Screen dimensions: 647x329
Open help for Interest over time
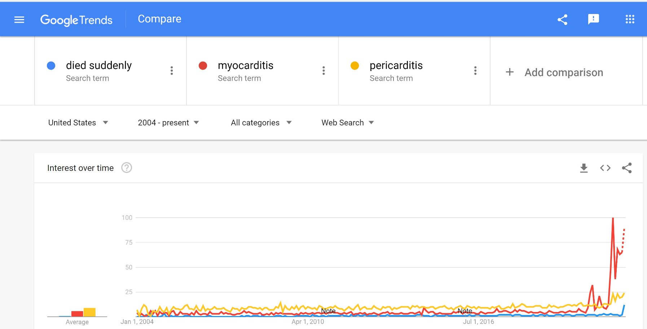pyautogui.click(x=127, y=168)
